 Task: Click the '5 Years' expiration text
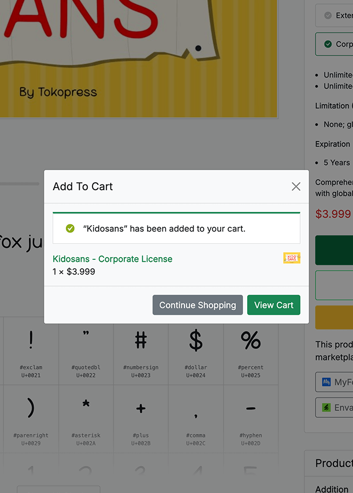[x=337, y=163]
